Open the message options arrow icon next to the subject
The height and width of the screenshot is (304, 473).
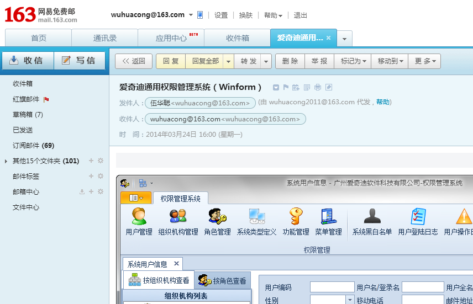click(x=276, y=87)
